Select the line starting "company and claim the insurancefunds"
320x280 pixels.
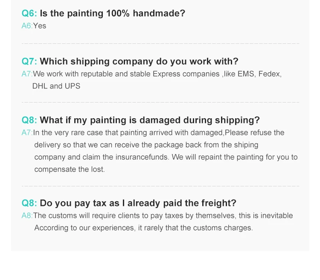[166, 157]
